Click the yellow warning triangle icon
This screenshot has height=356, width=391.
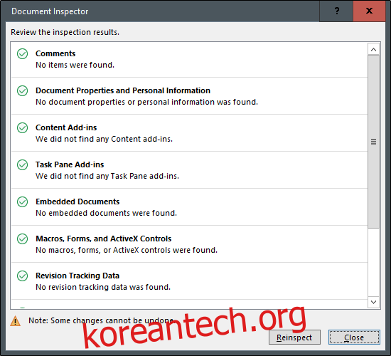click(15, 321)
